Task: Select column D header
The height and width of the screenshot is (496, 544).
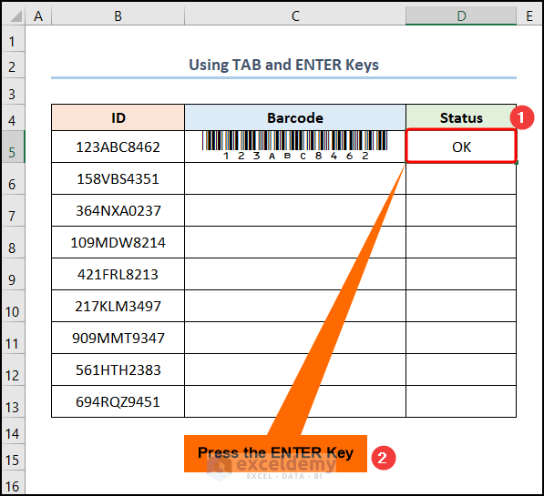Action: [x=461, y=16]
